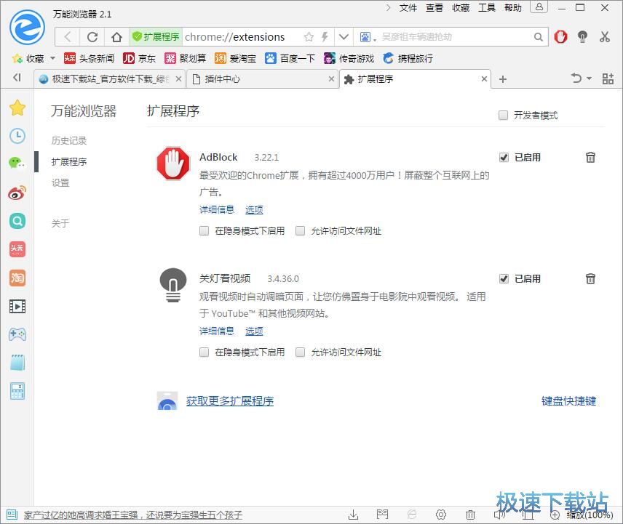Open the calculator sidebar icon
623x524 pixels.
pos(17,391)
